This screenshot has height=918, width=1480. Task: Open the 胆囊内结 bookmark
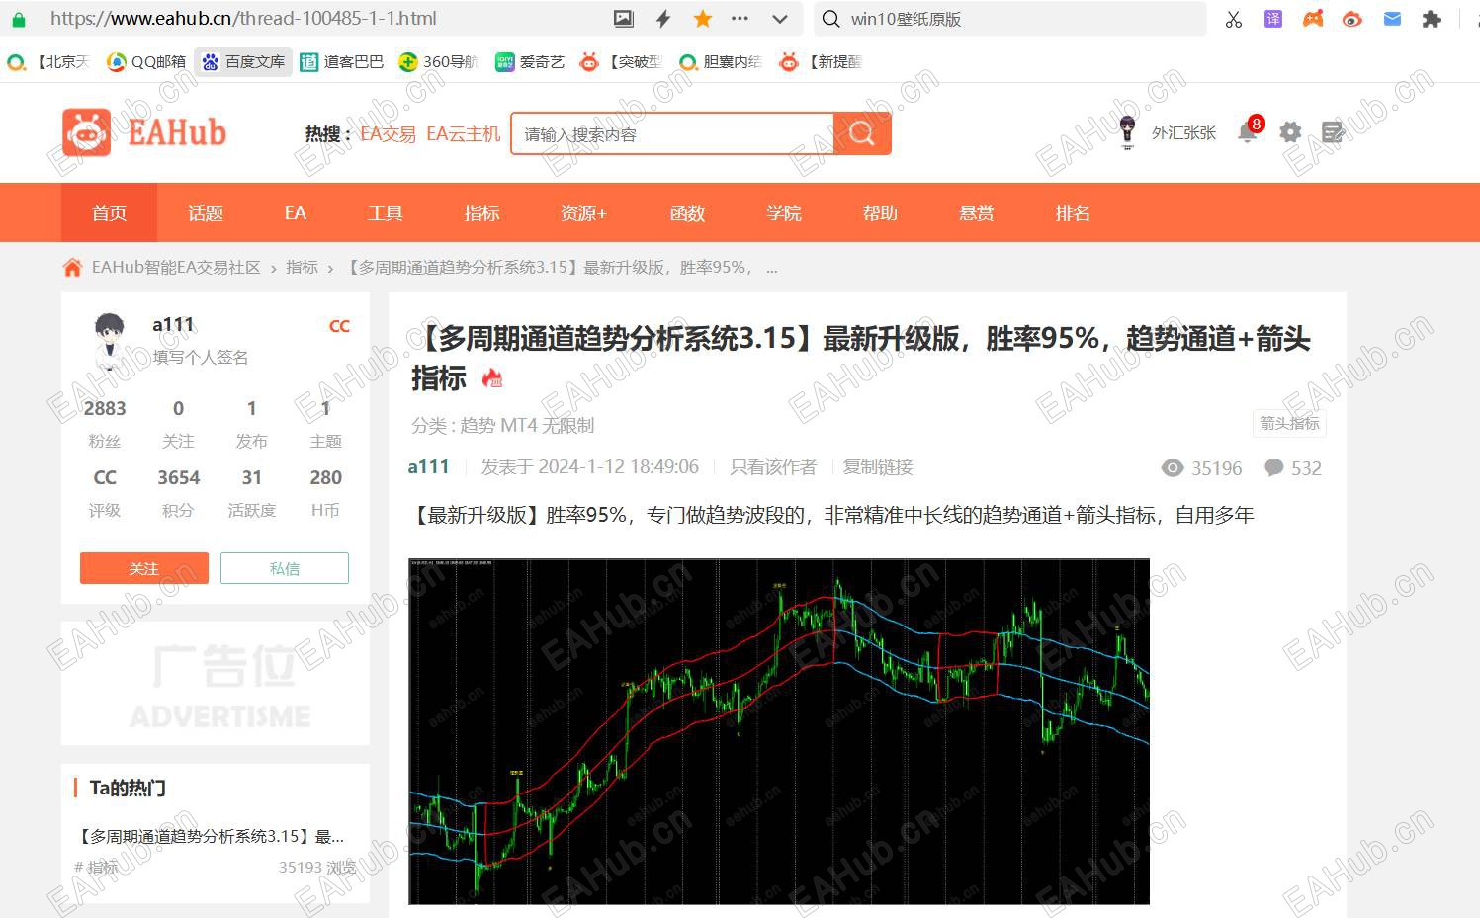pyautogui.click(x=721, y=62)
